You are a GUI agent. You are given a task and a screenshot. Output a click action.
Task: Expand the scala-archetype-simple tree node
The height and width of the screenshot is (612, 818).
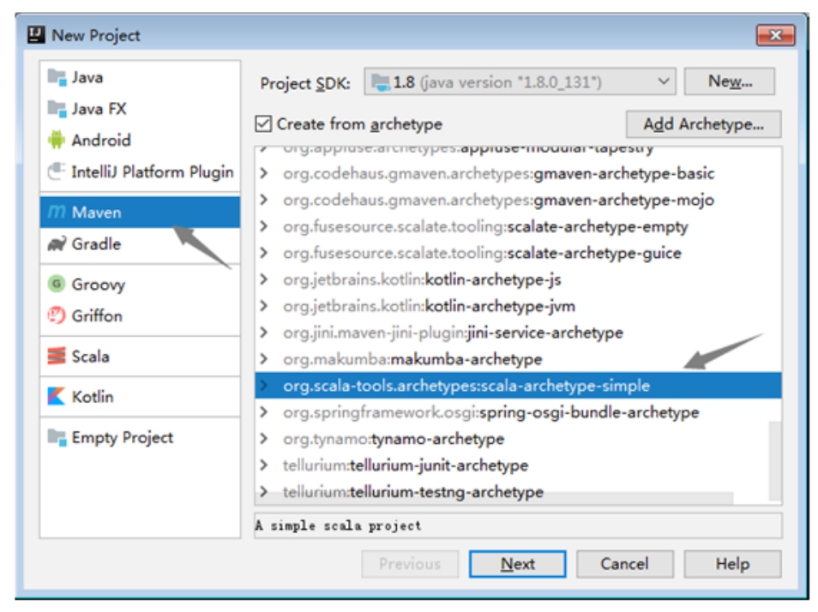264,386
